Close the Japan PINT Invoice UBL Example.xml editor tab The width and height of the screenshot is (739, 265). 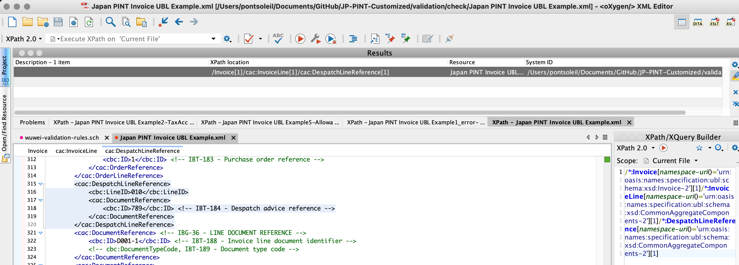tap(233, 138)
